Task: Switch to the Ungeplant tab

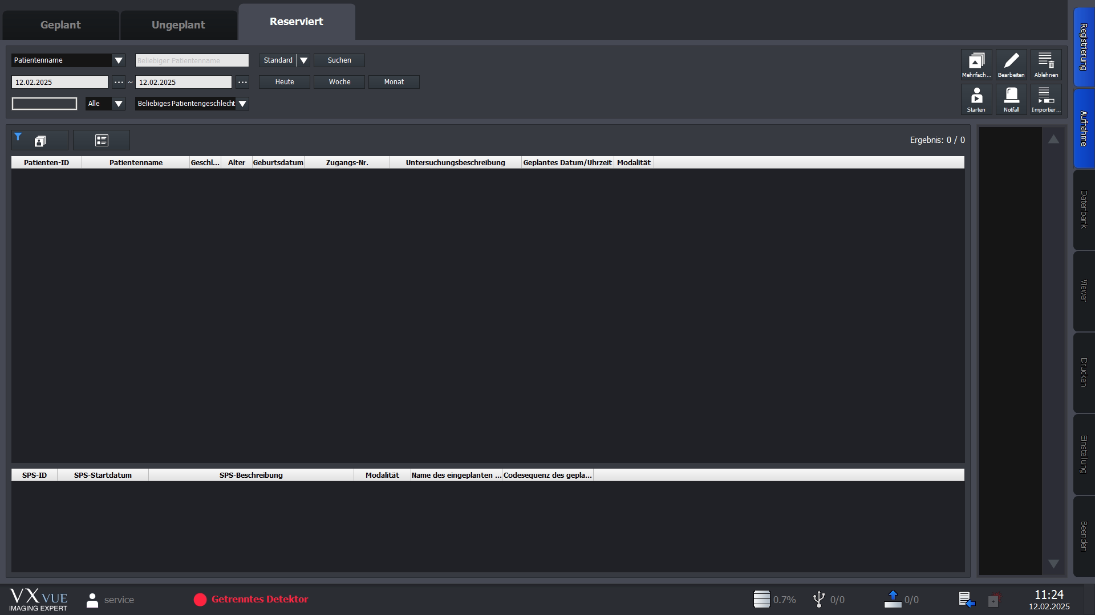Action: click(x=178, y=25)
